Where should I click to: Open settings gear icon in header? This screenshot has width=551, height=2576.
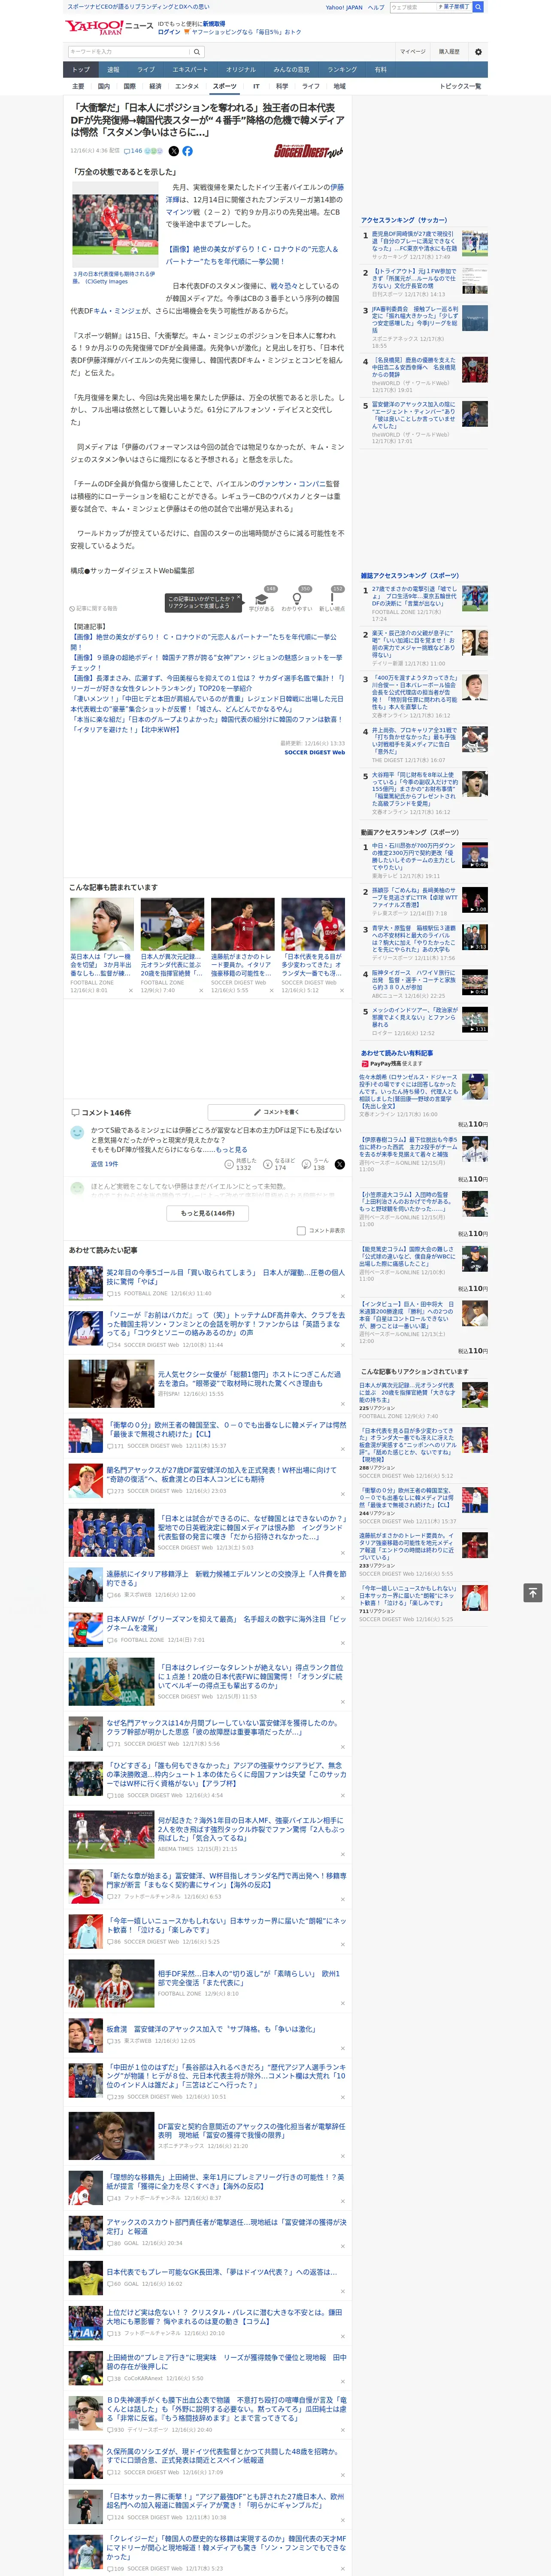click(x=478, y=52)
